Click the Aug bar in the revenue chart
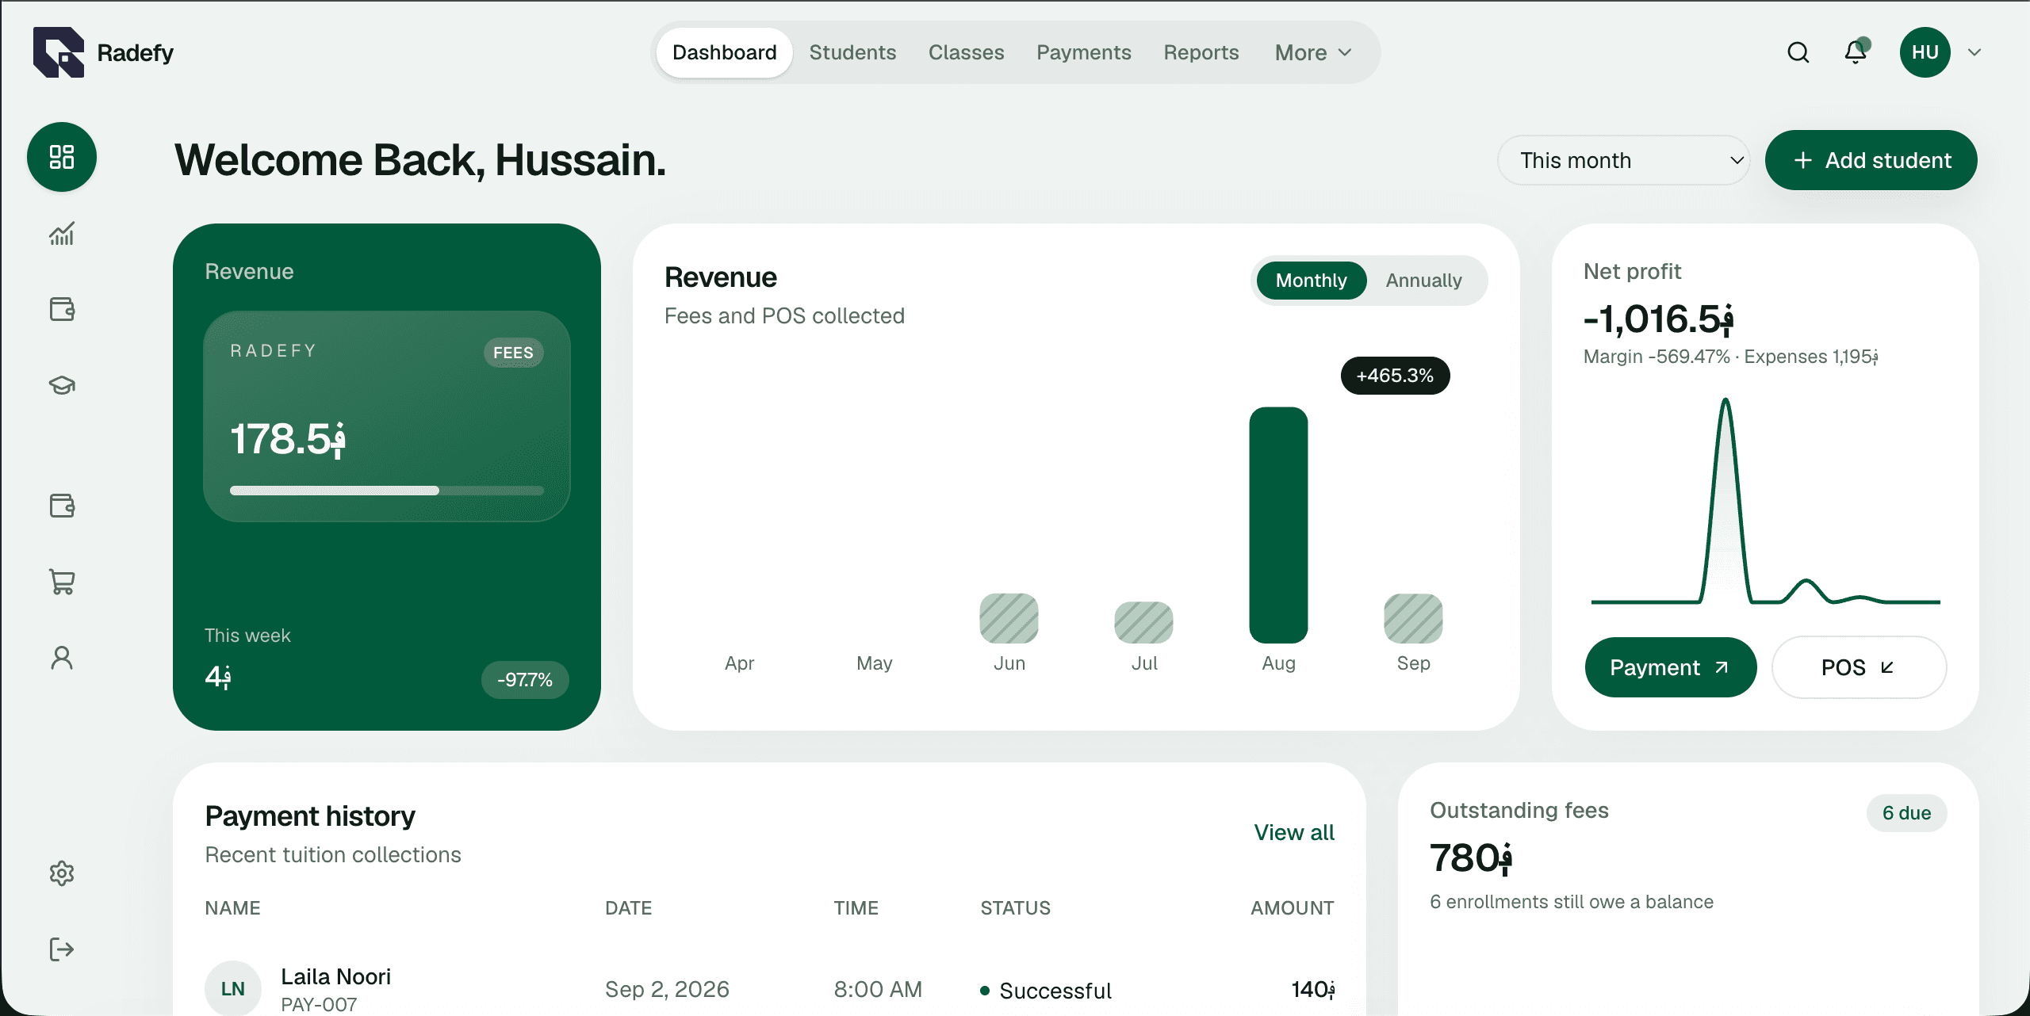The image size is (2030, 1016). [1278, 525]
